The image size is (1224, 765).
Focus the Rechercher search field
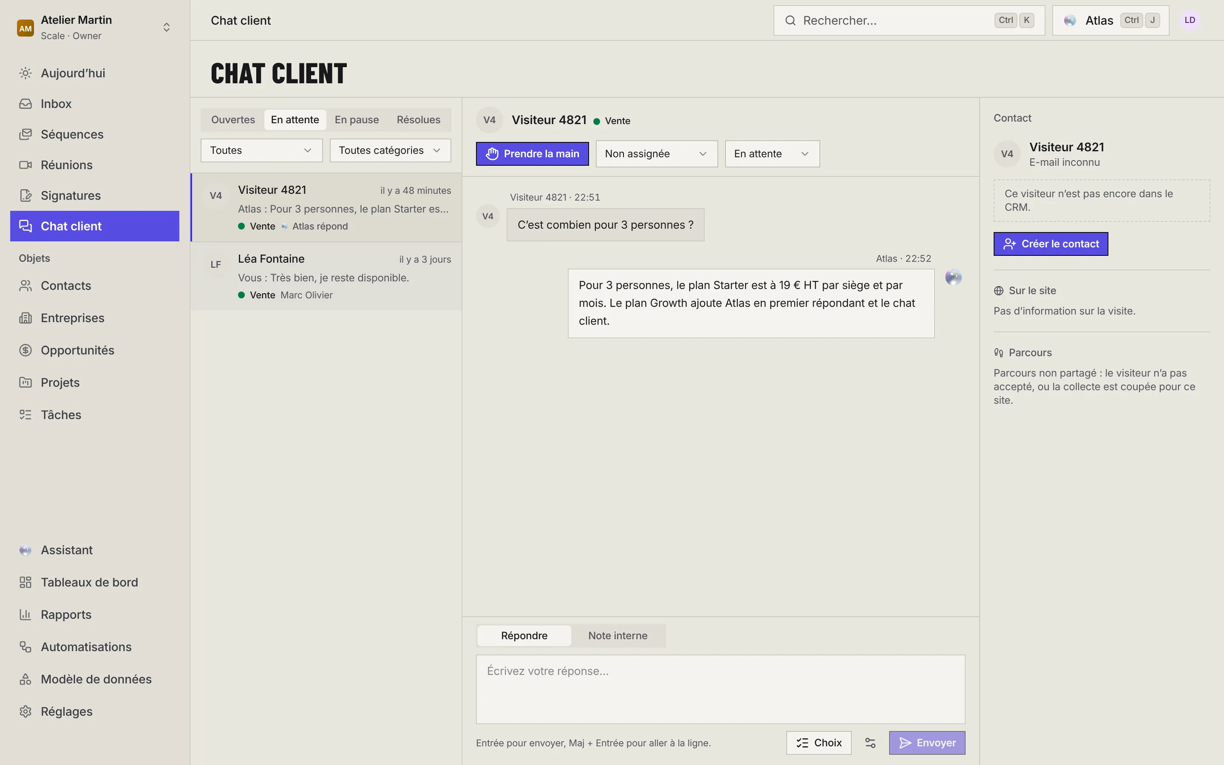tap(909, 20)
